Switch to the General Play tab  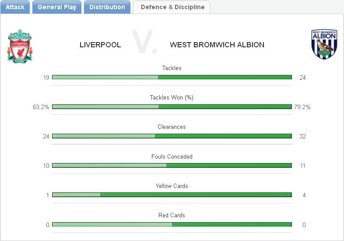click(57, 7)
